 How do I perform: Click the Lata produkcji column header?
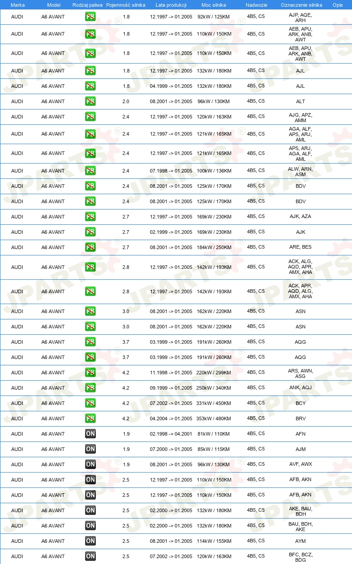point(171,5)
